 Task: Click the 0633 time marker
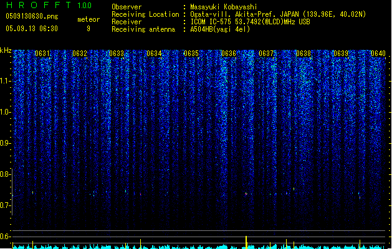point(117,54)
